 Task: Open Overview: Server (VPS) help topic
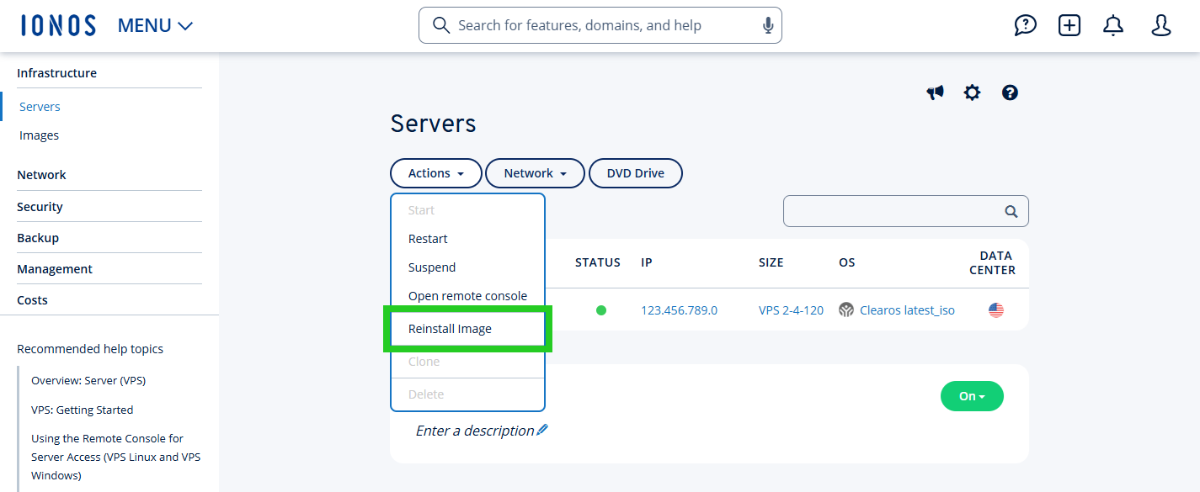[x=88, y=380]
